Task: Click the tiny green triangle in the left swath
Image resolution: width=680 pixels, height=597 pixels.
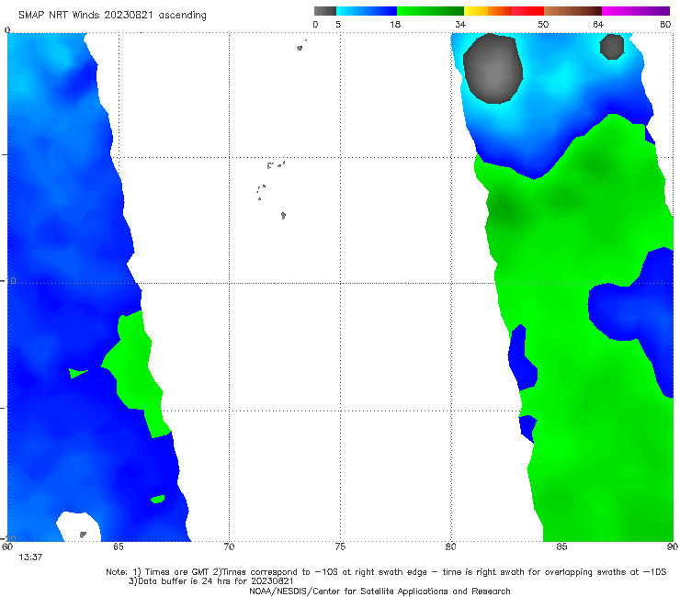Action: click(77, 373)
